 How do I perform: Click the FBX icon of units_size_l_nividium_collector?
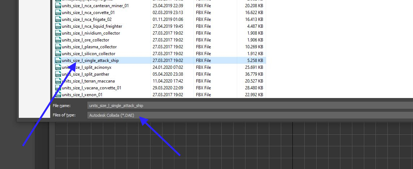[58, 33]
